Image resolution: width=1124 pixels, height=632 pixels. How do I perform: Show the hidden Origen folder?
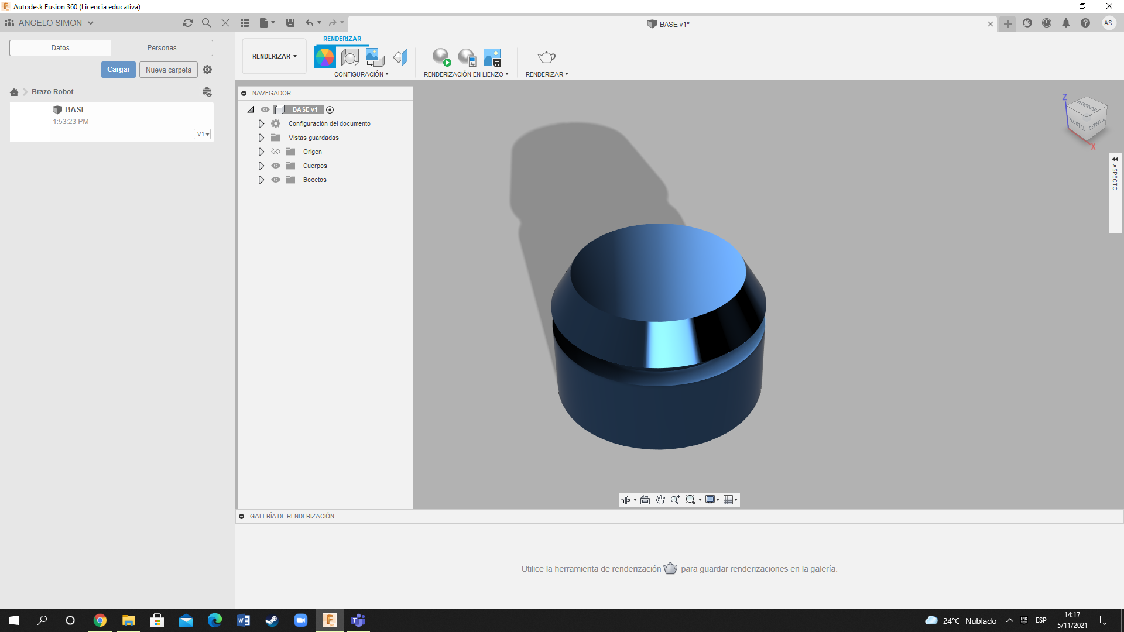pos(276,152)
